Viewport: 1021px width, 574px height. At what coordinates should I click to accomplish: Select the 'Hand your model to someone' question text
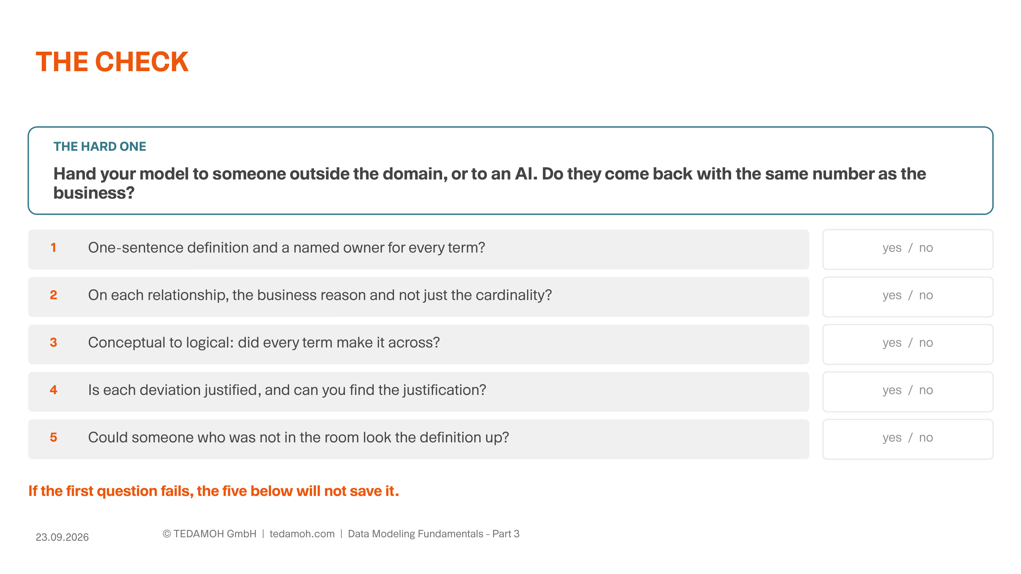(490, 183)
